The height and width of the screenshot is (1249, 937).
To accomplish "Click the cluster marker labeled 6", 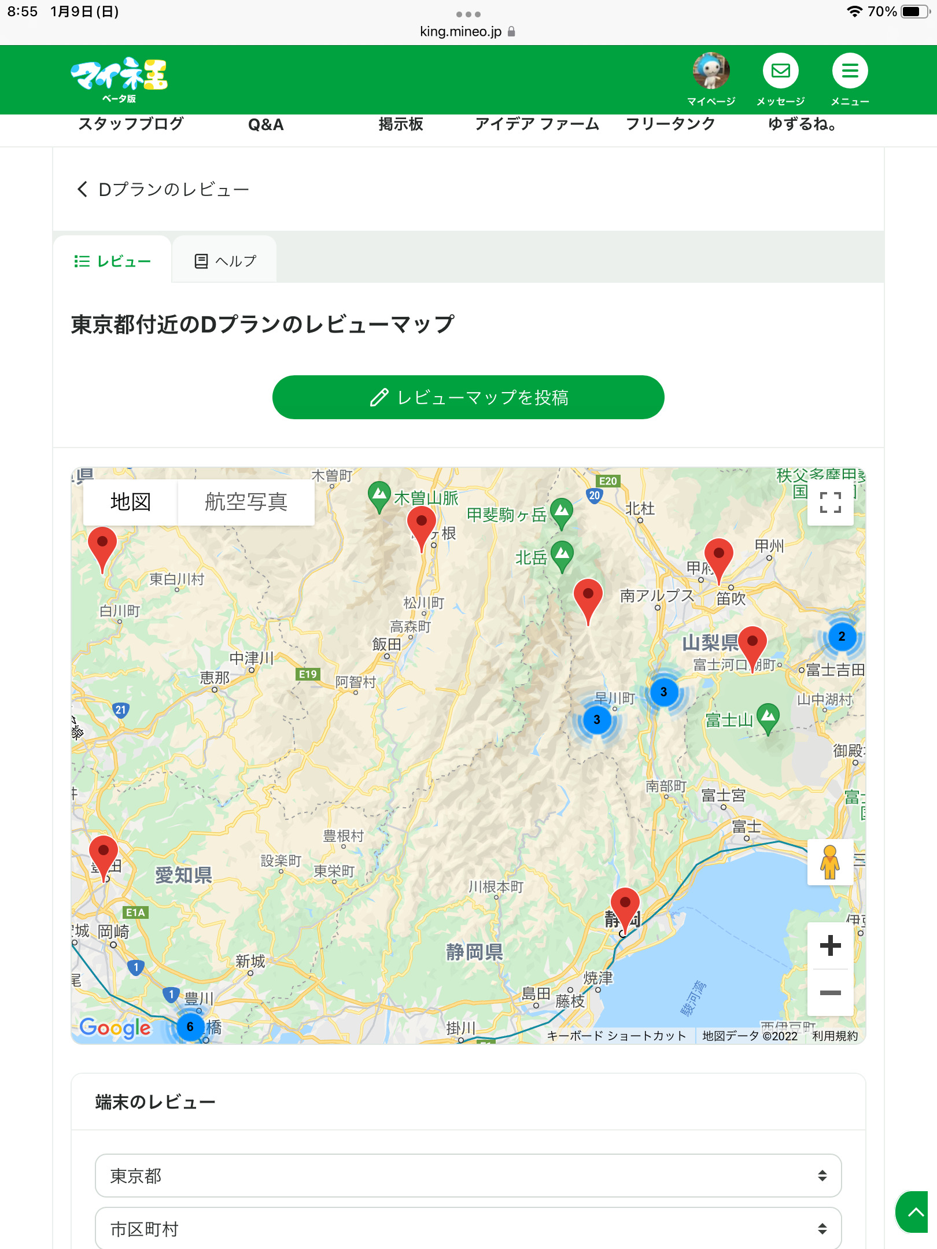I will [x=190, y=1027].
